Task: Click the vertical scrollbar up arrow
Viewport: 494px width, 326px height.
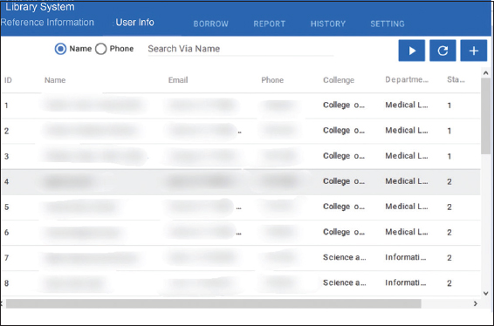Action: click(485, 73)
